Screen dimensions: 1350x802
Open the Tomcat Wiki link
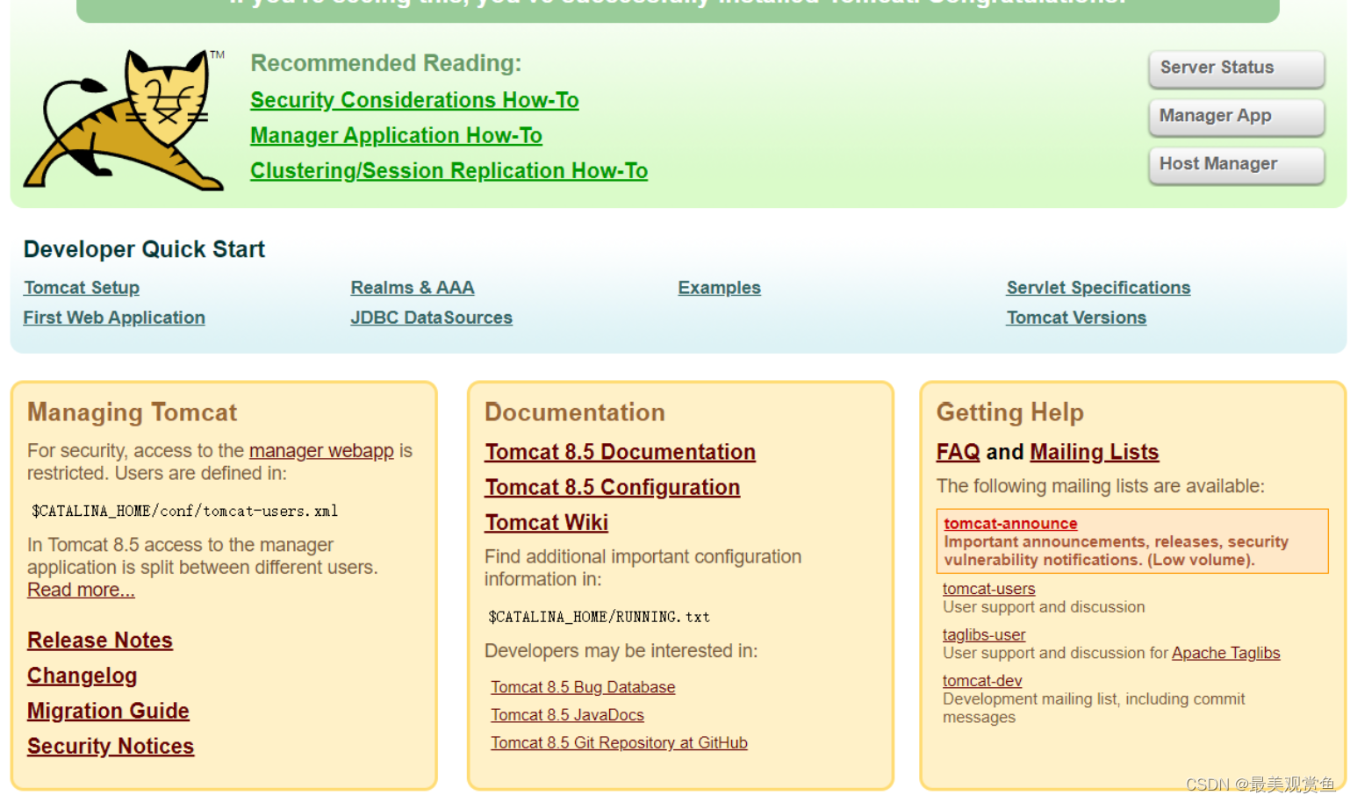pyautogui.click(x=546, y=522)
